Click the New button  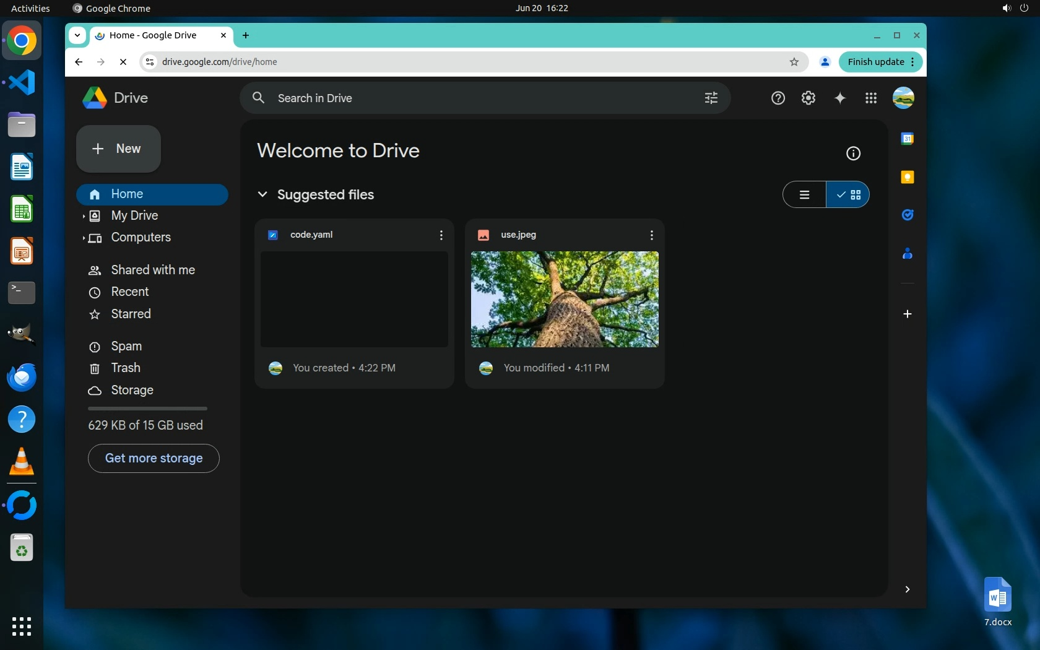pos(118,149)
